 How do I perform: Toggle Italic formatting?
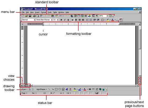pos(65,20)
